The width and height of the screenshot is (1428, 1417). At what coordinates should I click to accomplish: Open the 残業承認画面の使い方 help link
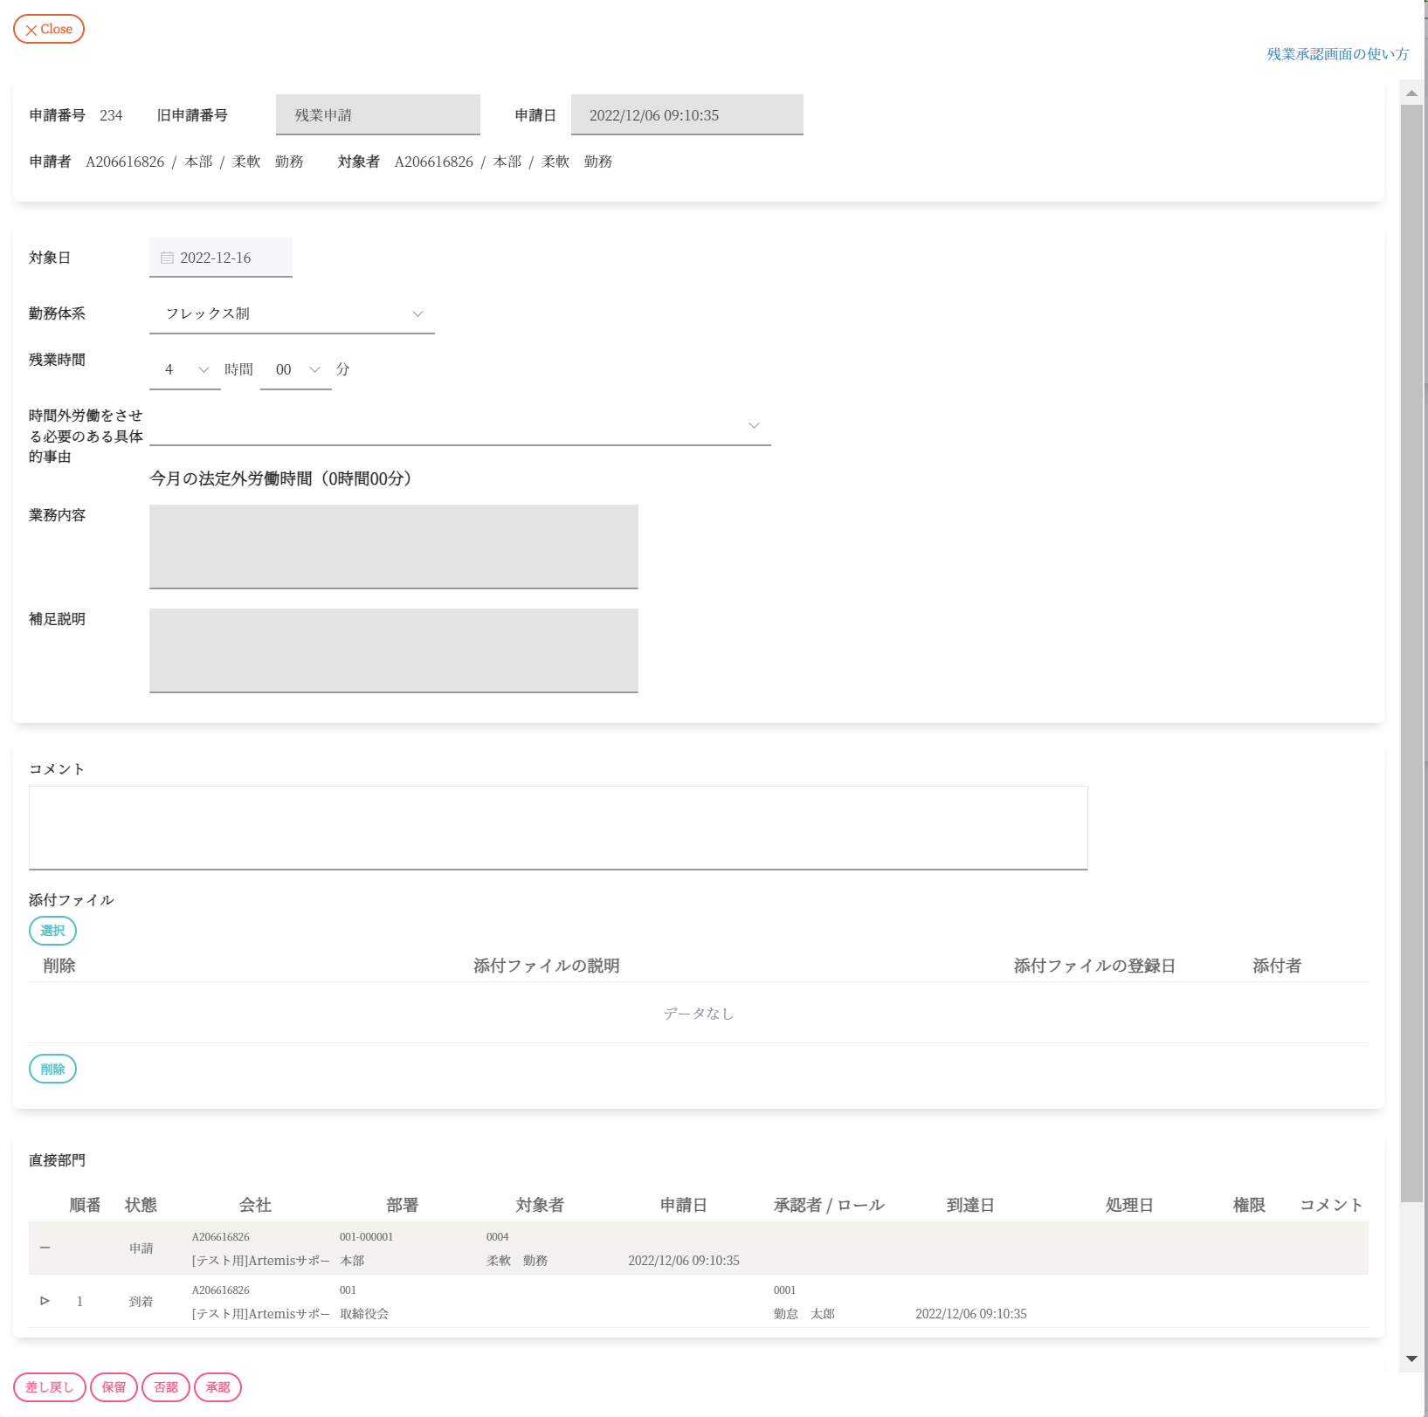(x=1337, y=54)
